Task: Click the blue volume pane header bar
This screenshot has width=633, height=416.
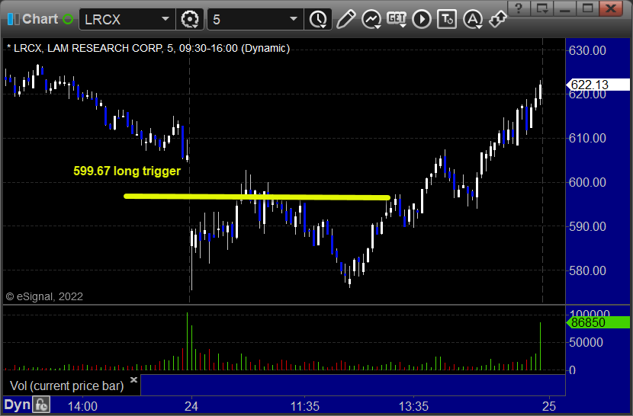Action: (x=352, y=385)
